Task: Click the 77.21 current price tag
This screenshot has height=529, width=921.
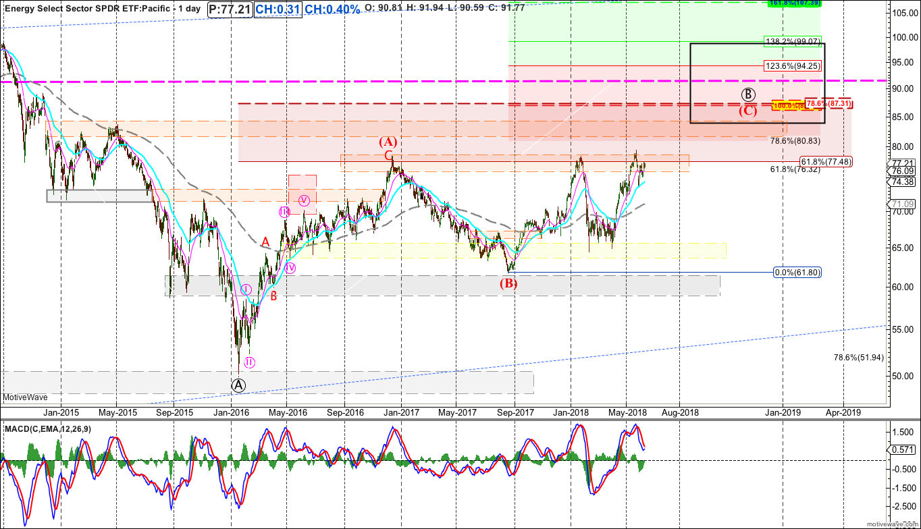Action: pyautogui.click(x=903, y=163)
